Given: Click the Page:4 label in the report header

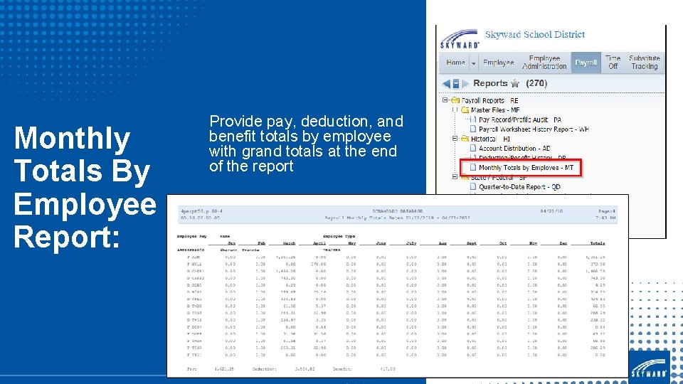Looking at the screenshot, I should tap(607, 211).
